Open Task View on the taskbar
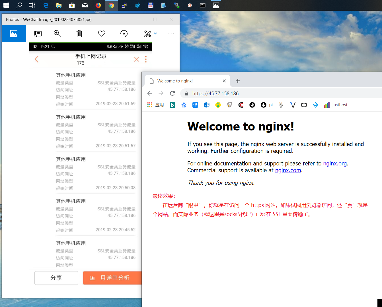This screenshot has width=382, height=307. [x=32, y=5]
